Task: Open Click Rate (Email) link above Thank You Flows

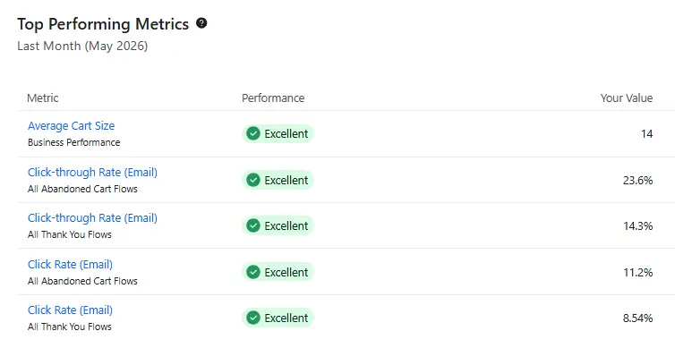Action: [70, 310]
